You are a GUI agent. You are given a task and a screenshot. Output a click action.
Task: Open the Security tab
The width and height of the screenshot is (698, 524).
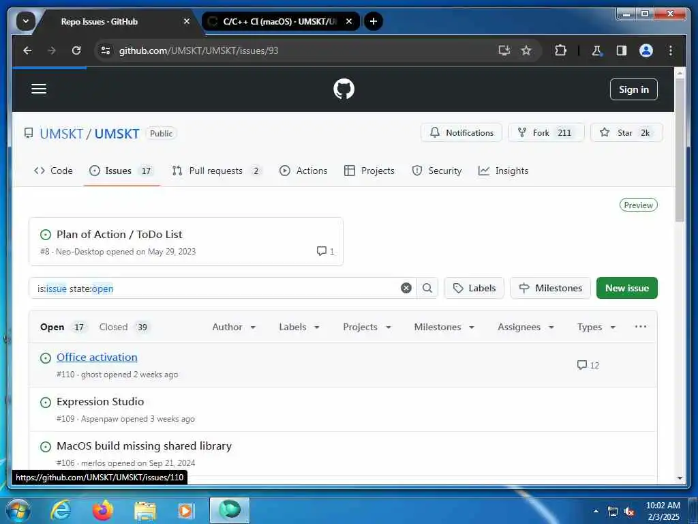click(437, 171)
